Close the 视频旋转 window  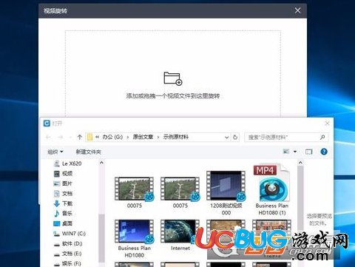[297, 10]
